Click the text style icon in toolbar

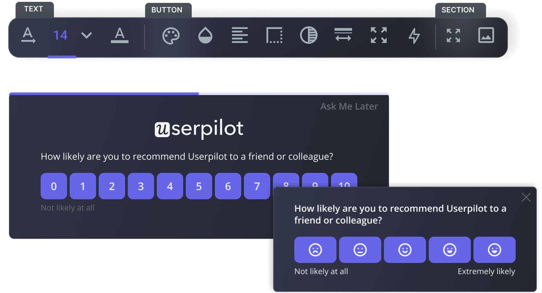click(x=28, y=35)
